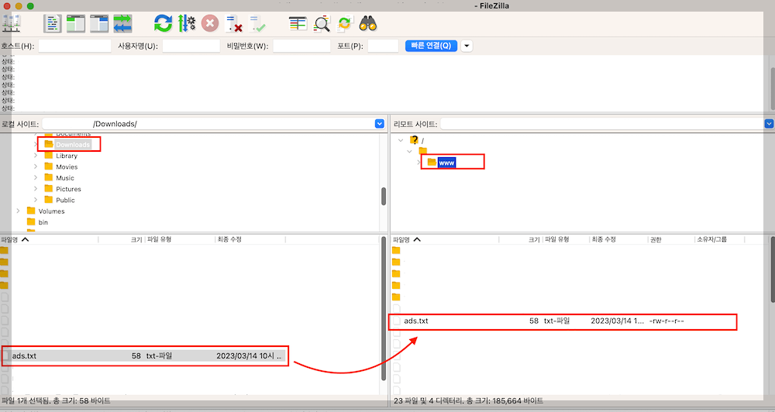775x412 pixels.
Task: Click the colored-rows list toolbar icon
Action: tap(298, 23)
